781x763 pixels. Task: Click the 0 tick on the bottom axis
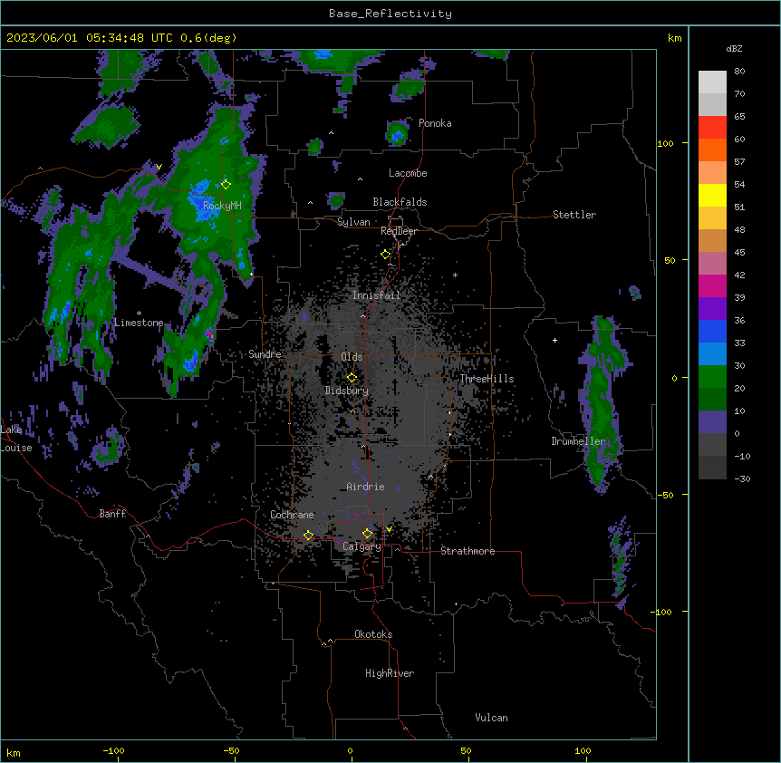(350, 750)
